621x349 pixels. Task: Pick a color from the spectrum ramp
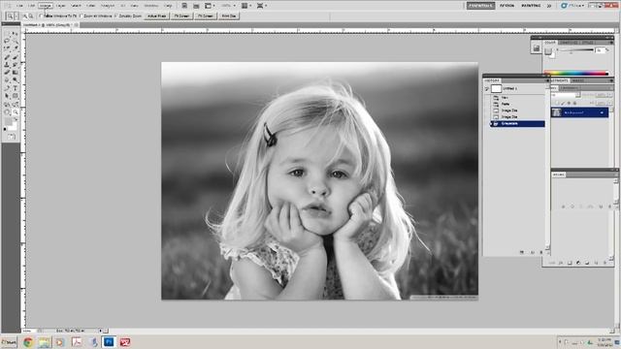(575, 73)
